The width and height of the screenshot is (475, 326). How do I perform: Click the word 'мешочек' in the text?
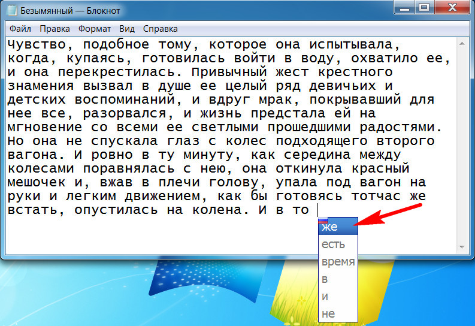pyautogui.click(x=37, y=182)
